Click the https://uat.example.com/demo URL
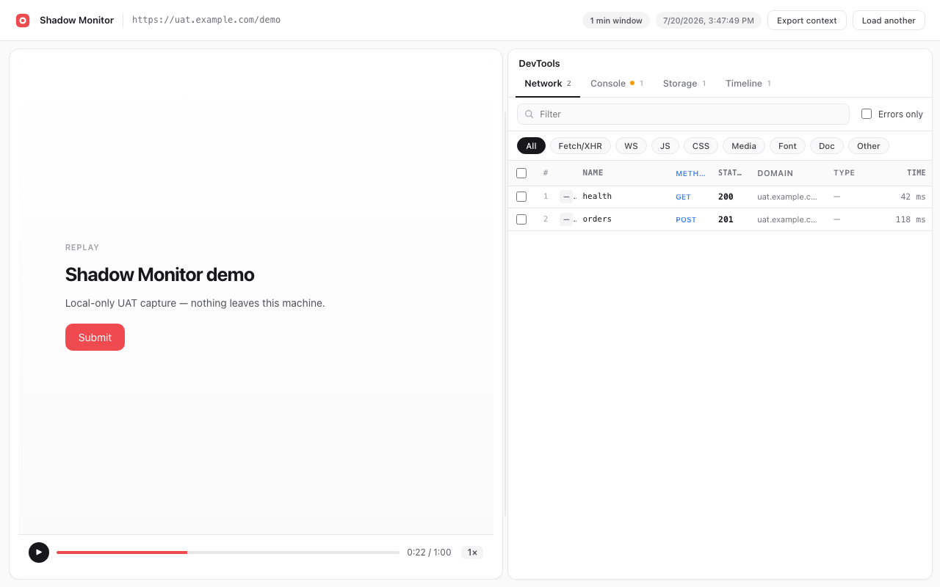The height and width of the screenshot is (587, 940). (206, 20)
